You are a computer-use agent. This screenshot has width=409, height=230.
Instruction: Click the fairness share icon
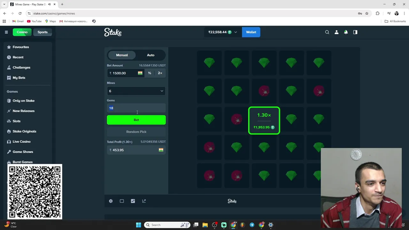(x=144, y=201)
